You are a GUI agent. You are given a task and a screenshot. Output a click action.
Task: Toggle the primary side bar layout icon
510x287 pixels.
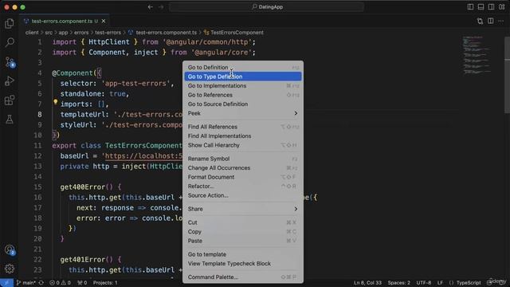pyautogui.click(x=470, y=7)
